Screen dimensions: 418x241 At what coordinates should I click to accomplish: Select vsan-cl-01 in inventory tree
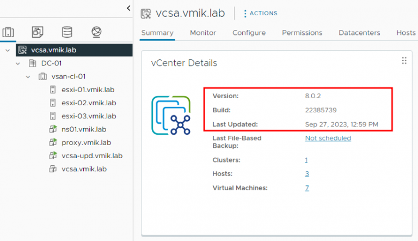pos(69,77)
